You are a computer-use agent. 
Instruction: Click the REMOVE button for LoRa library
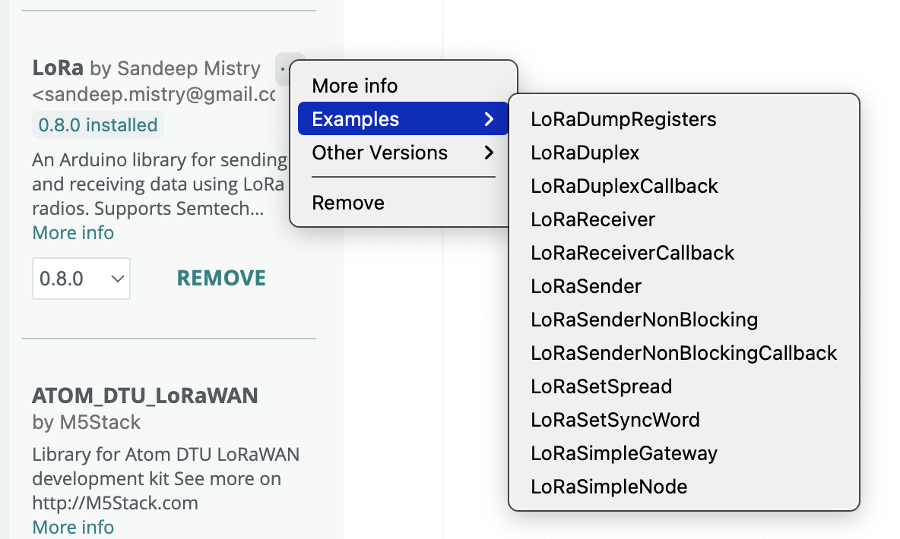click(221, 278)
